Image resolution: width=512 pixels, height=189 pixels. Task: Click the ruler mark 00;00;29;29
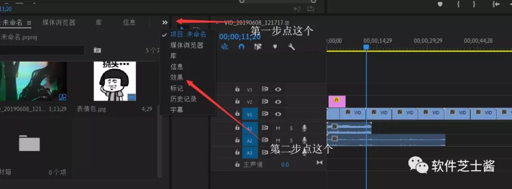pyautogui.click(x=428, y=41)
